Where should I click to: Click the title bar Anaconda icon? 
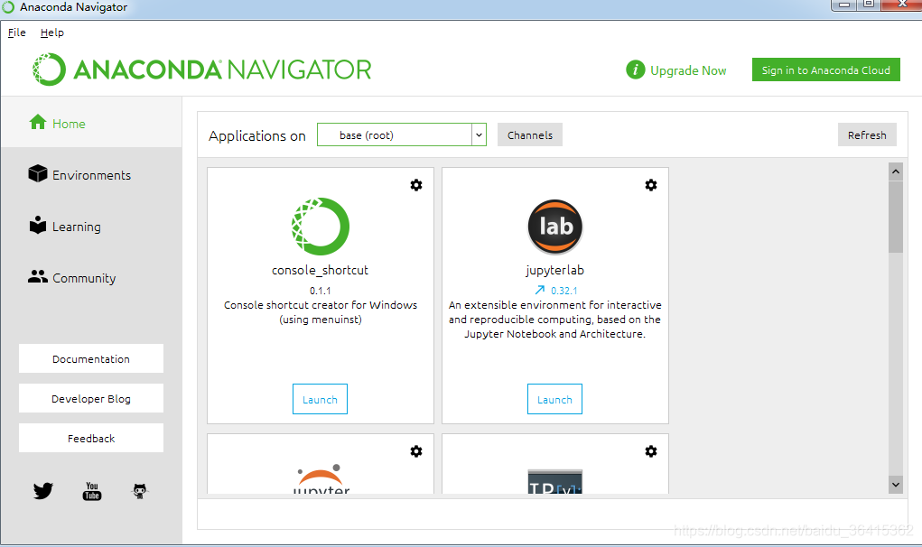coord(8,7)
